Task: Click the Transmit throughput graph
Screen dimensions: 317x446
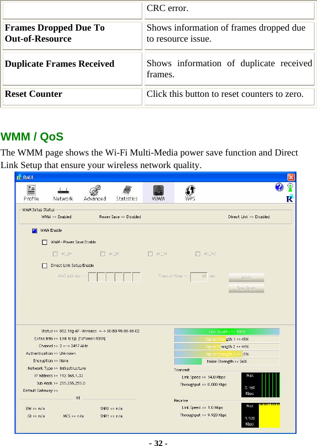Action: (260, 385)
